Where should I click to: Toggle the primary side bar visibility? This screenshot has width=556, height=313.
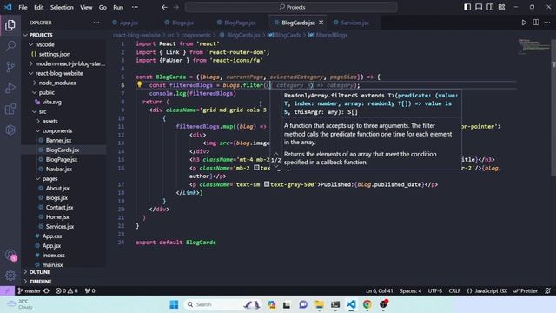467,7
